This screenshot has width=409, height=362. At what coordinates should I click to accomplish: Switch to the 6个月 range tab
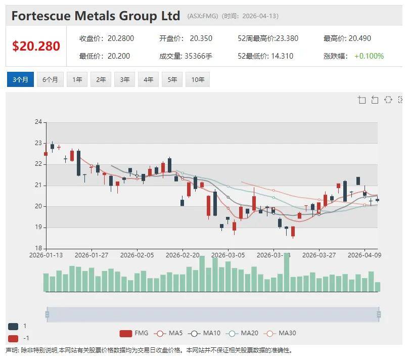tap(50, 79)
